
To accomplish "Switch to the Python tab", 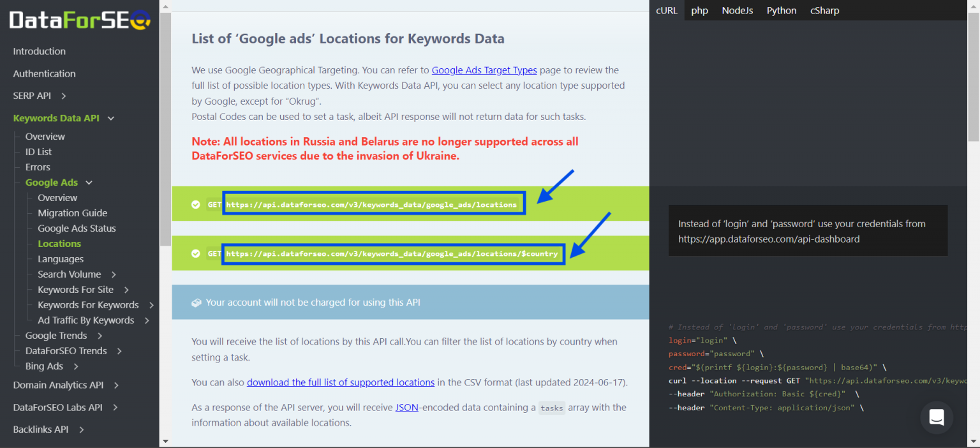I will click(x=781, y=10).
